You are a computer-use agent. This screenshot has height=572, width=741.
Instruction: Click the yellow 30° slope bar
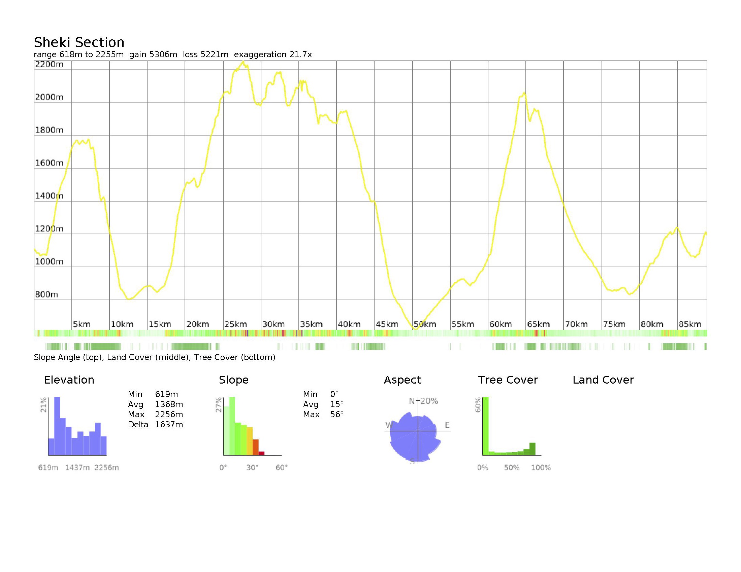point(250,441)
